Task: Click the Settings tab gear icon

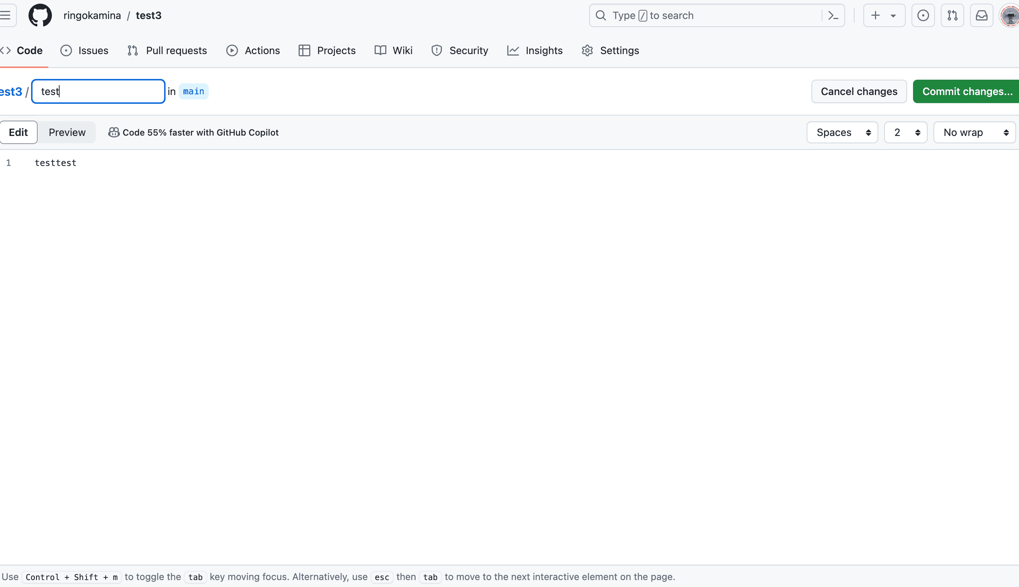Action: (587, 50)
